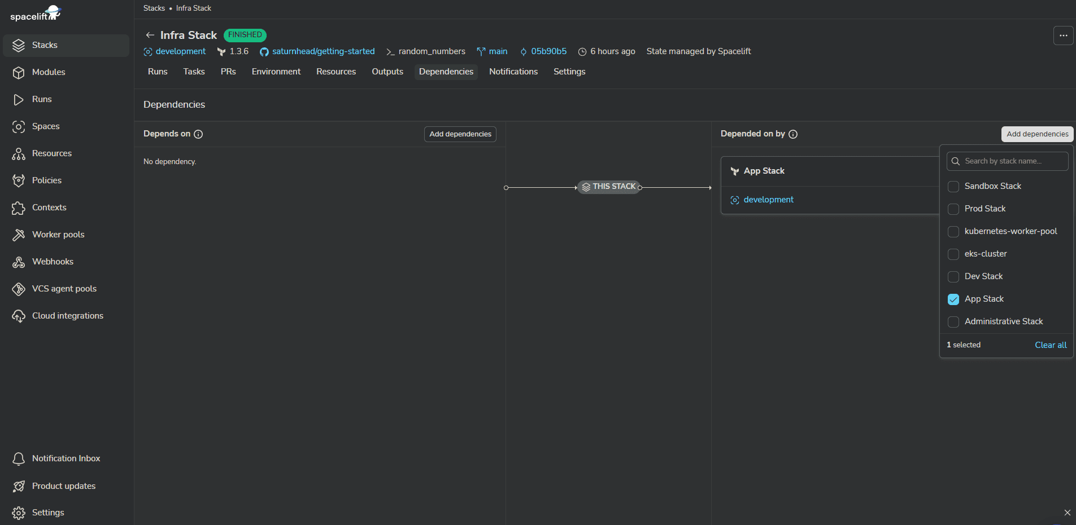
Task: Open the Stacks section in the sidebar
Action: point(45,45)
